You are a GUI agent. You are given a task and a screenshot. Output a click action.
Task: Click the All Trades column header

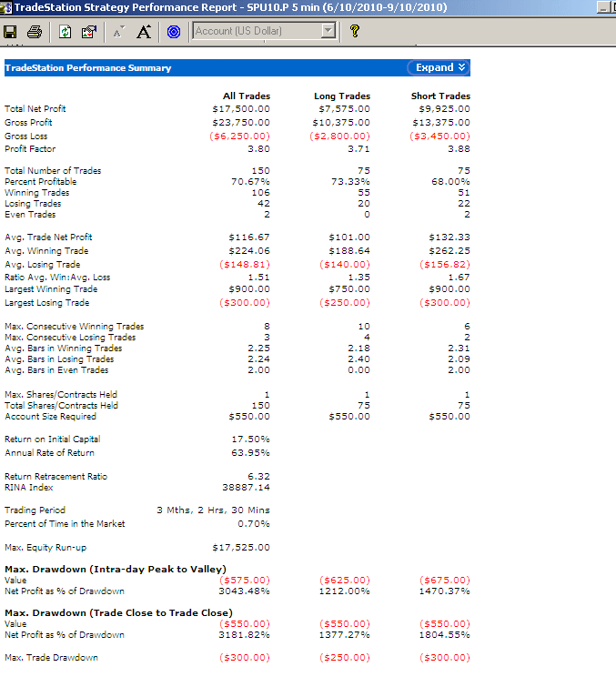pyautogui.click(x=247, y=96)
